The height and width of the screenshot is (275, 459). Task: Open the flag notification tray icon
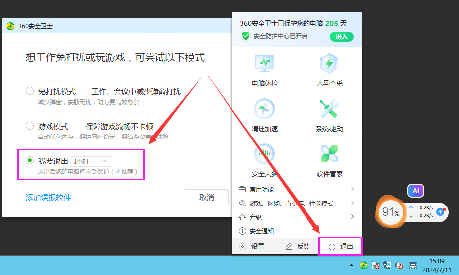point(375,266)
